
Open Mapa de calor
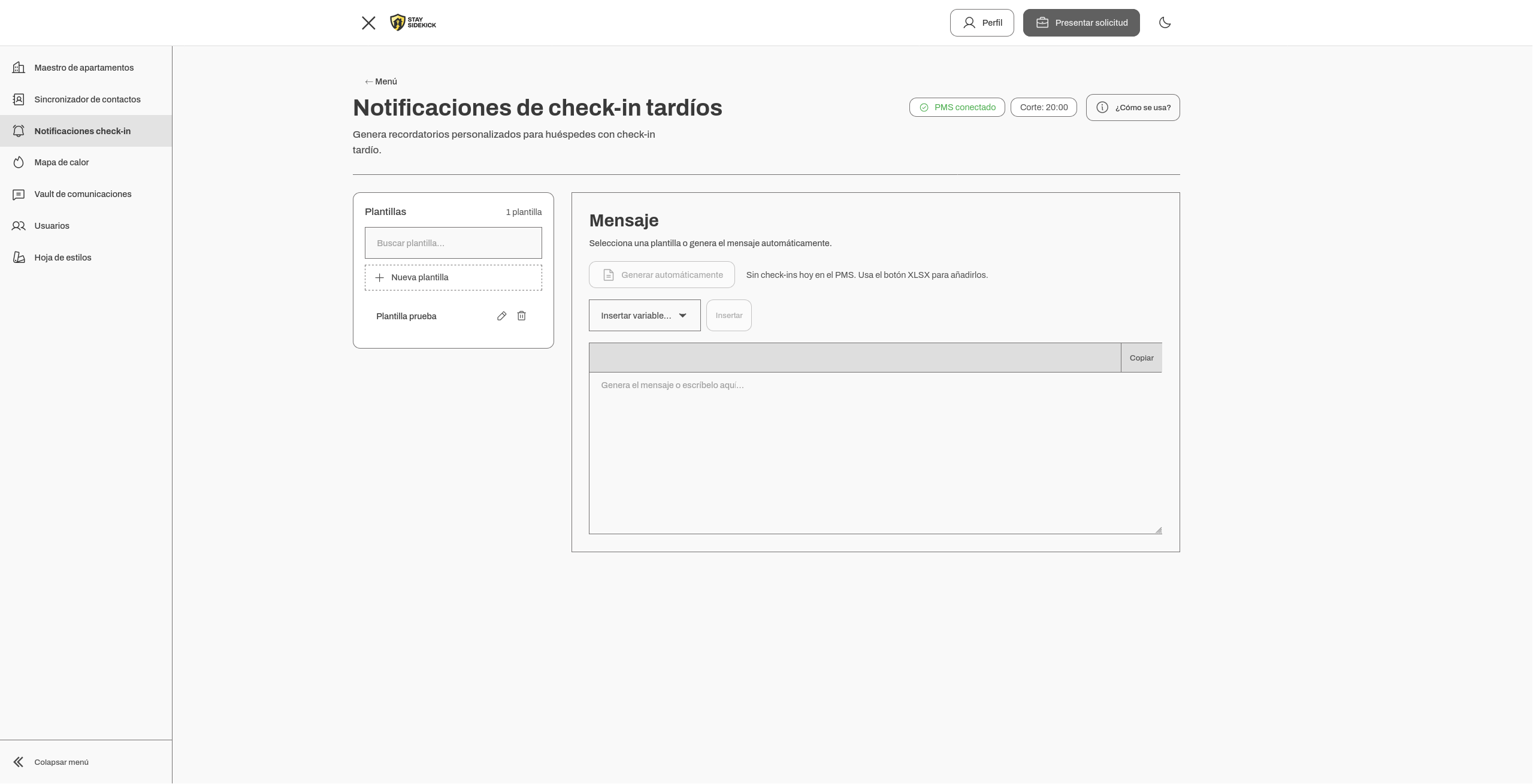point(86,162)
